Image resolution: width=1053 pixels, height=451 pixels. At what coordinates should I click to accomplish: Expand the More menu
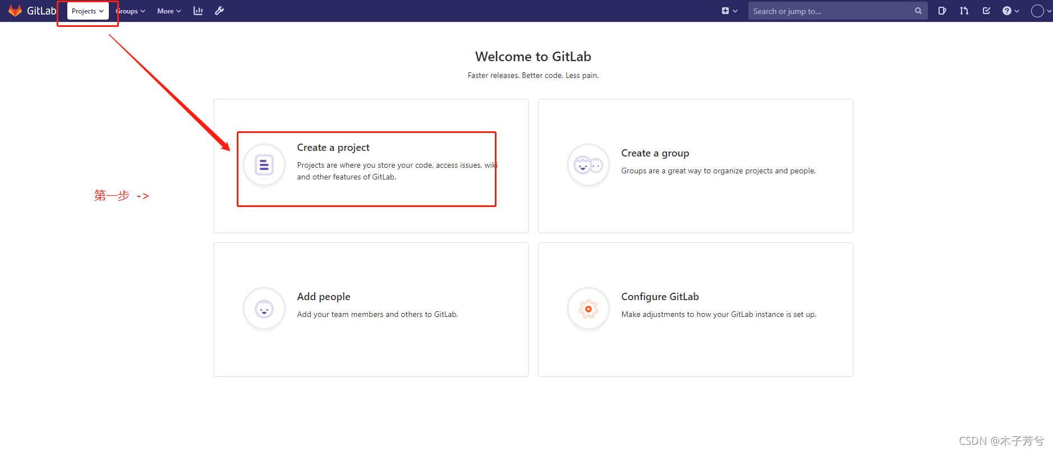click(x=169, y=11)
